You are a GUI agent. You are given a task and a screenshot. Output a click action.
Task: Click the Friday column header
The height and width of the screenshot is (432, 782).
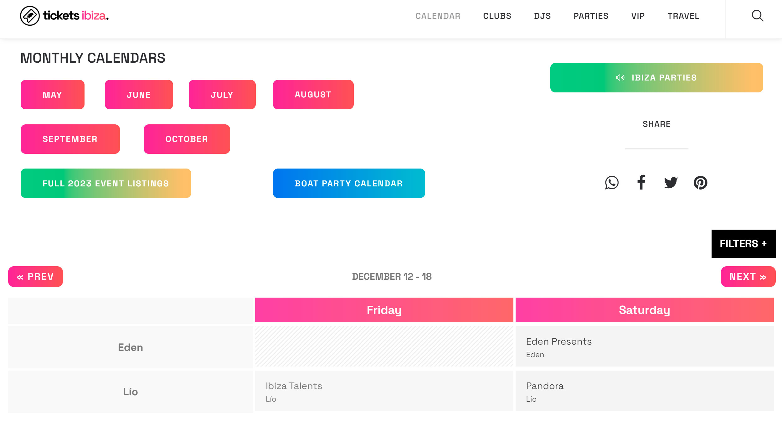[384, 310]
